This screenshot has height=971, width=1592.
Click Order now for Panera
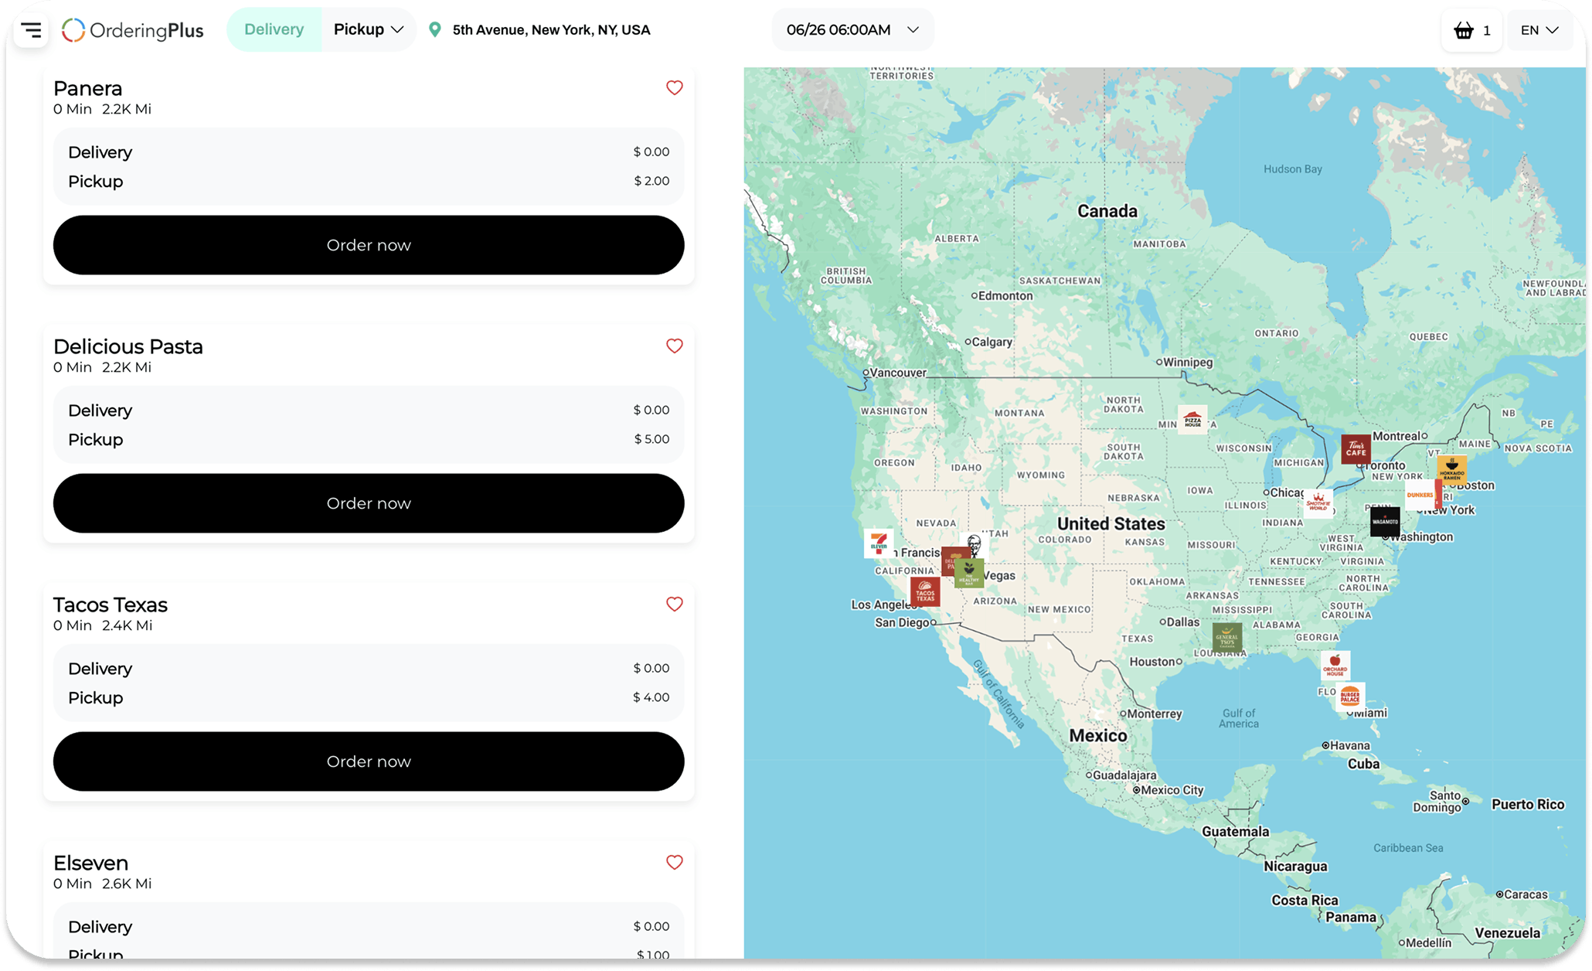(369, 245)
